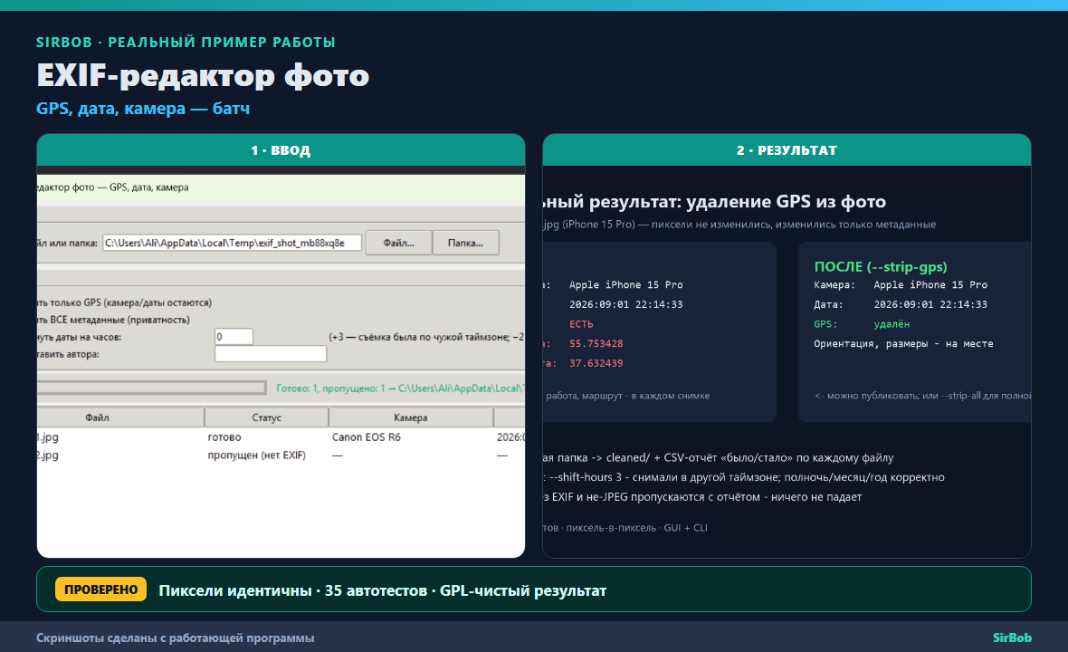Click the "GPS, дата, камера — батч" subtitle

click(x=143, y=109)
